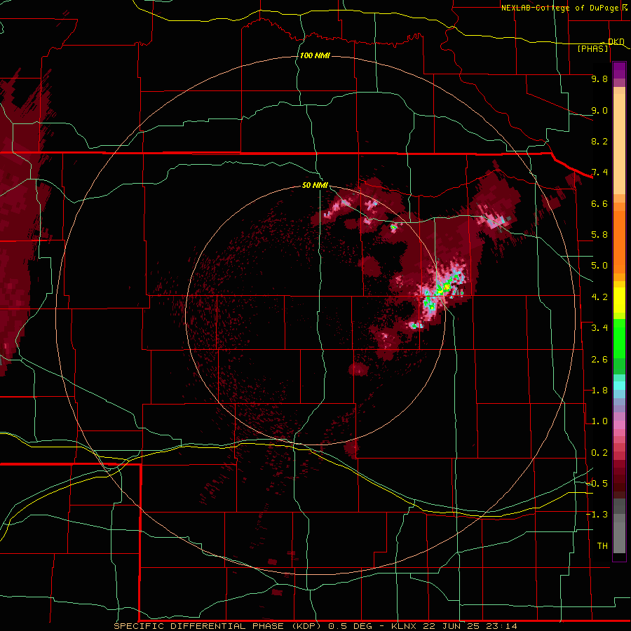Click the 8.2 value on the color scale
Screen dimensions: 631x631
tap(599, 141)
